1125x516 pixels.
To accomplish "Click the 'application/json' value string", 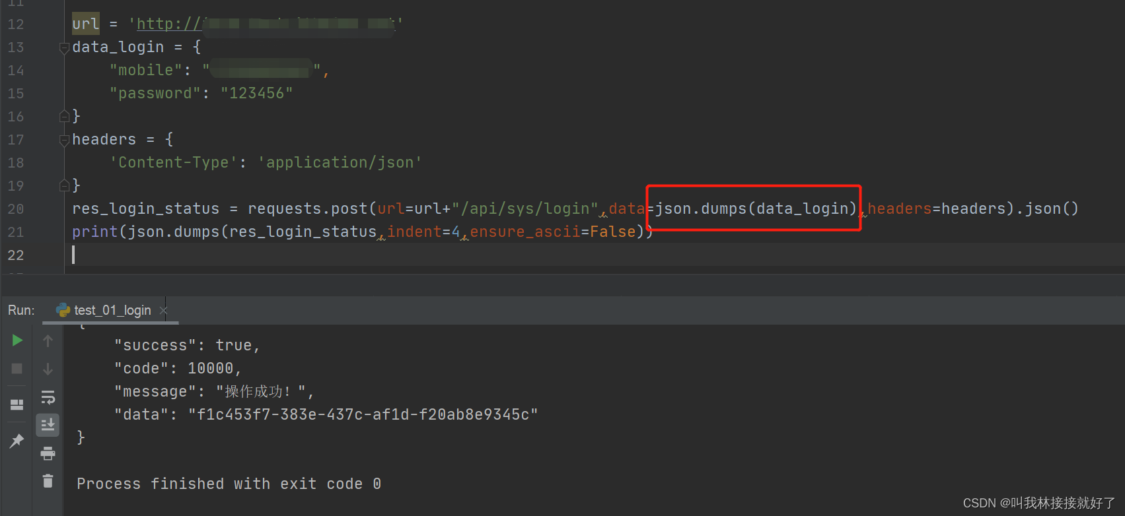I will 340,162.
